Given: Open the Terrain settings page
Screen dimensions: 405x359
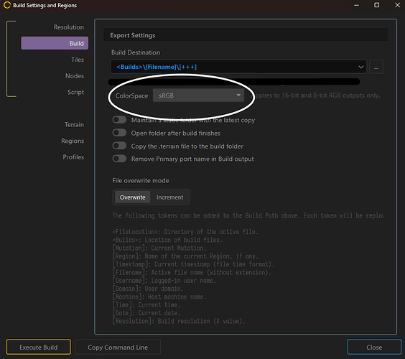Looking at the screenshot, I should (74, 125).
